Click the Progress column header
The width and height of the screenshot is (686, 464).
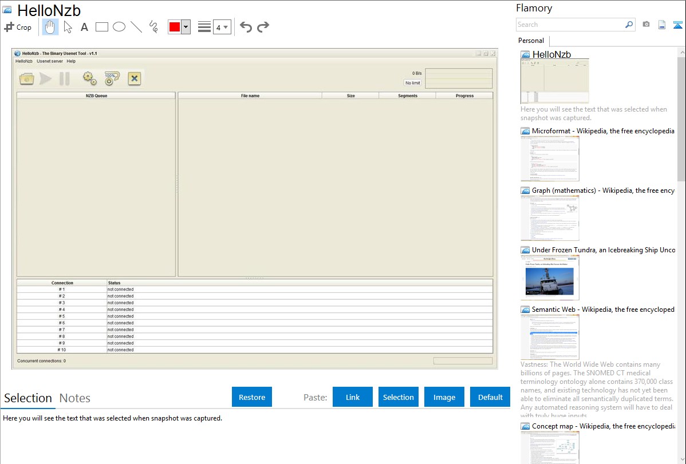[464, 96]
